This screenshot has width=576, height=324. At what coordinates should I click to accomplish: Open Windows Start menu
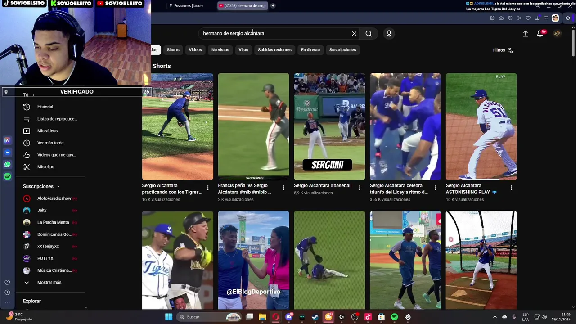pos(169,317)
